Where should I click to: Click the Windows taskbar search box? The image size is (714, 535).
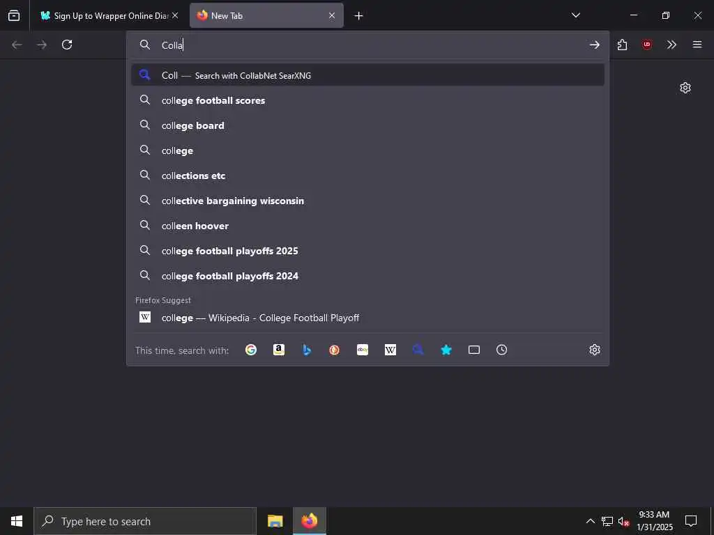coord(145,521)
